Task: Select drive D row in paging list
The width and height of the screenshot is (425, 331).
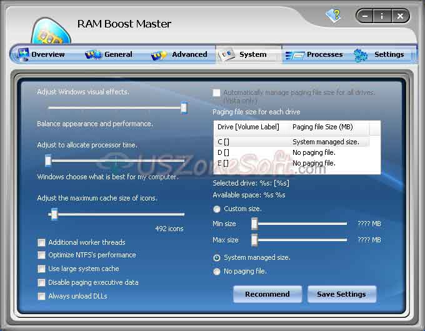Action: click(291, 152)
